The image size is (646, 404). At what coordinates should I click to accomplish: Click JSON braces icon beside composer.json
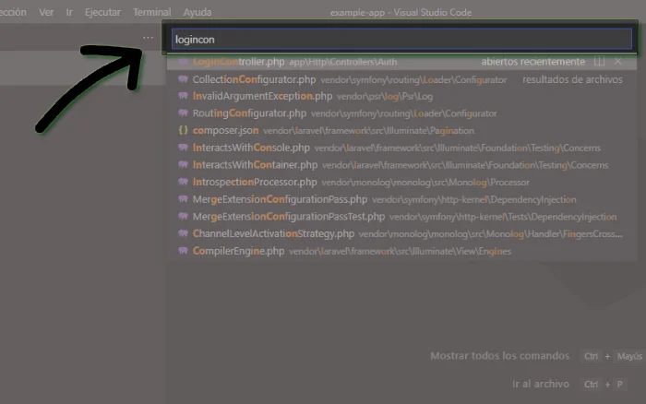click(x=183, y=130)
